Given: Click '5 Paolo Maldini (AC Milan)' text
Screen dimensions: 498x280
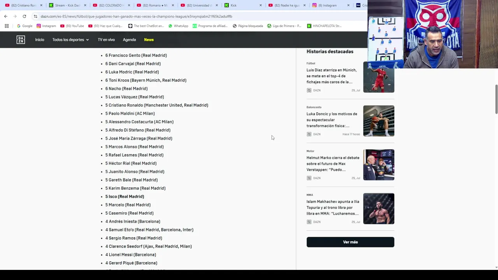Looking at the screenshot, I should [130, 114].
